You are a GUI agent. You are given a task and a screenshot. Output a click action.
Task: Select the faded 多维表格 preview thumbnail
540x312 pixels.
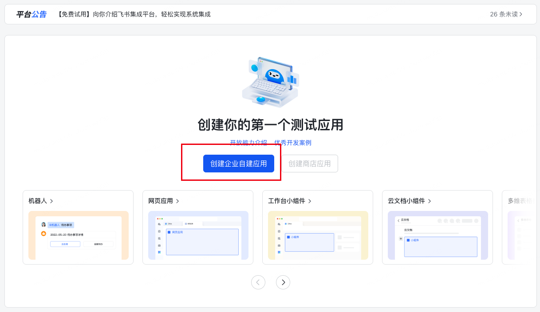coord(518,235)
